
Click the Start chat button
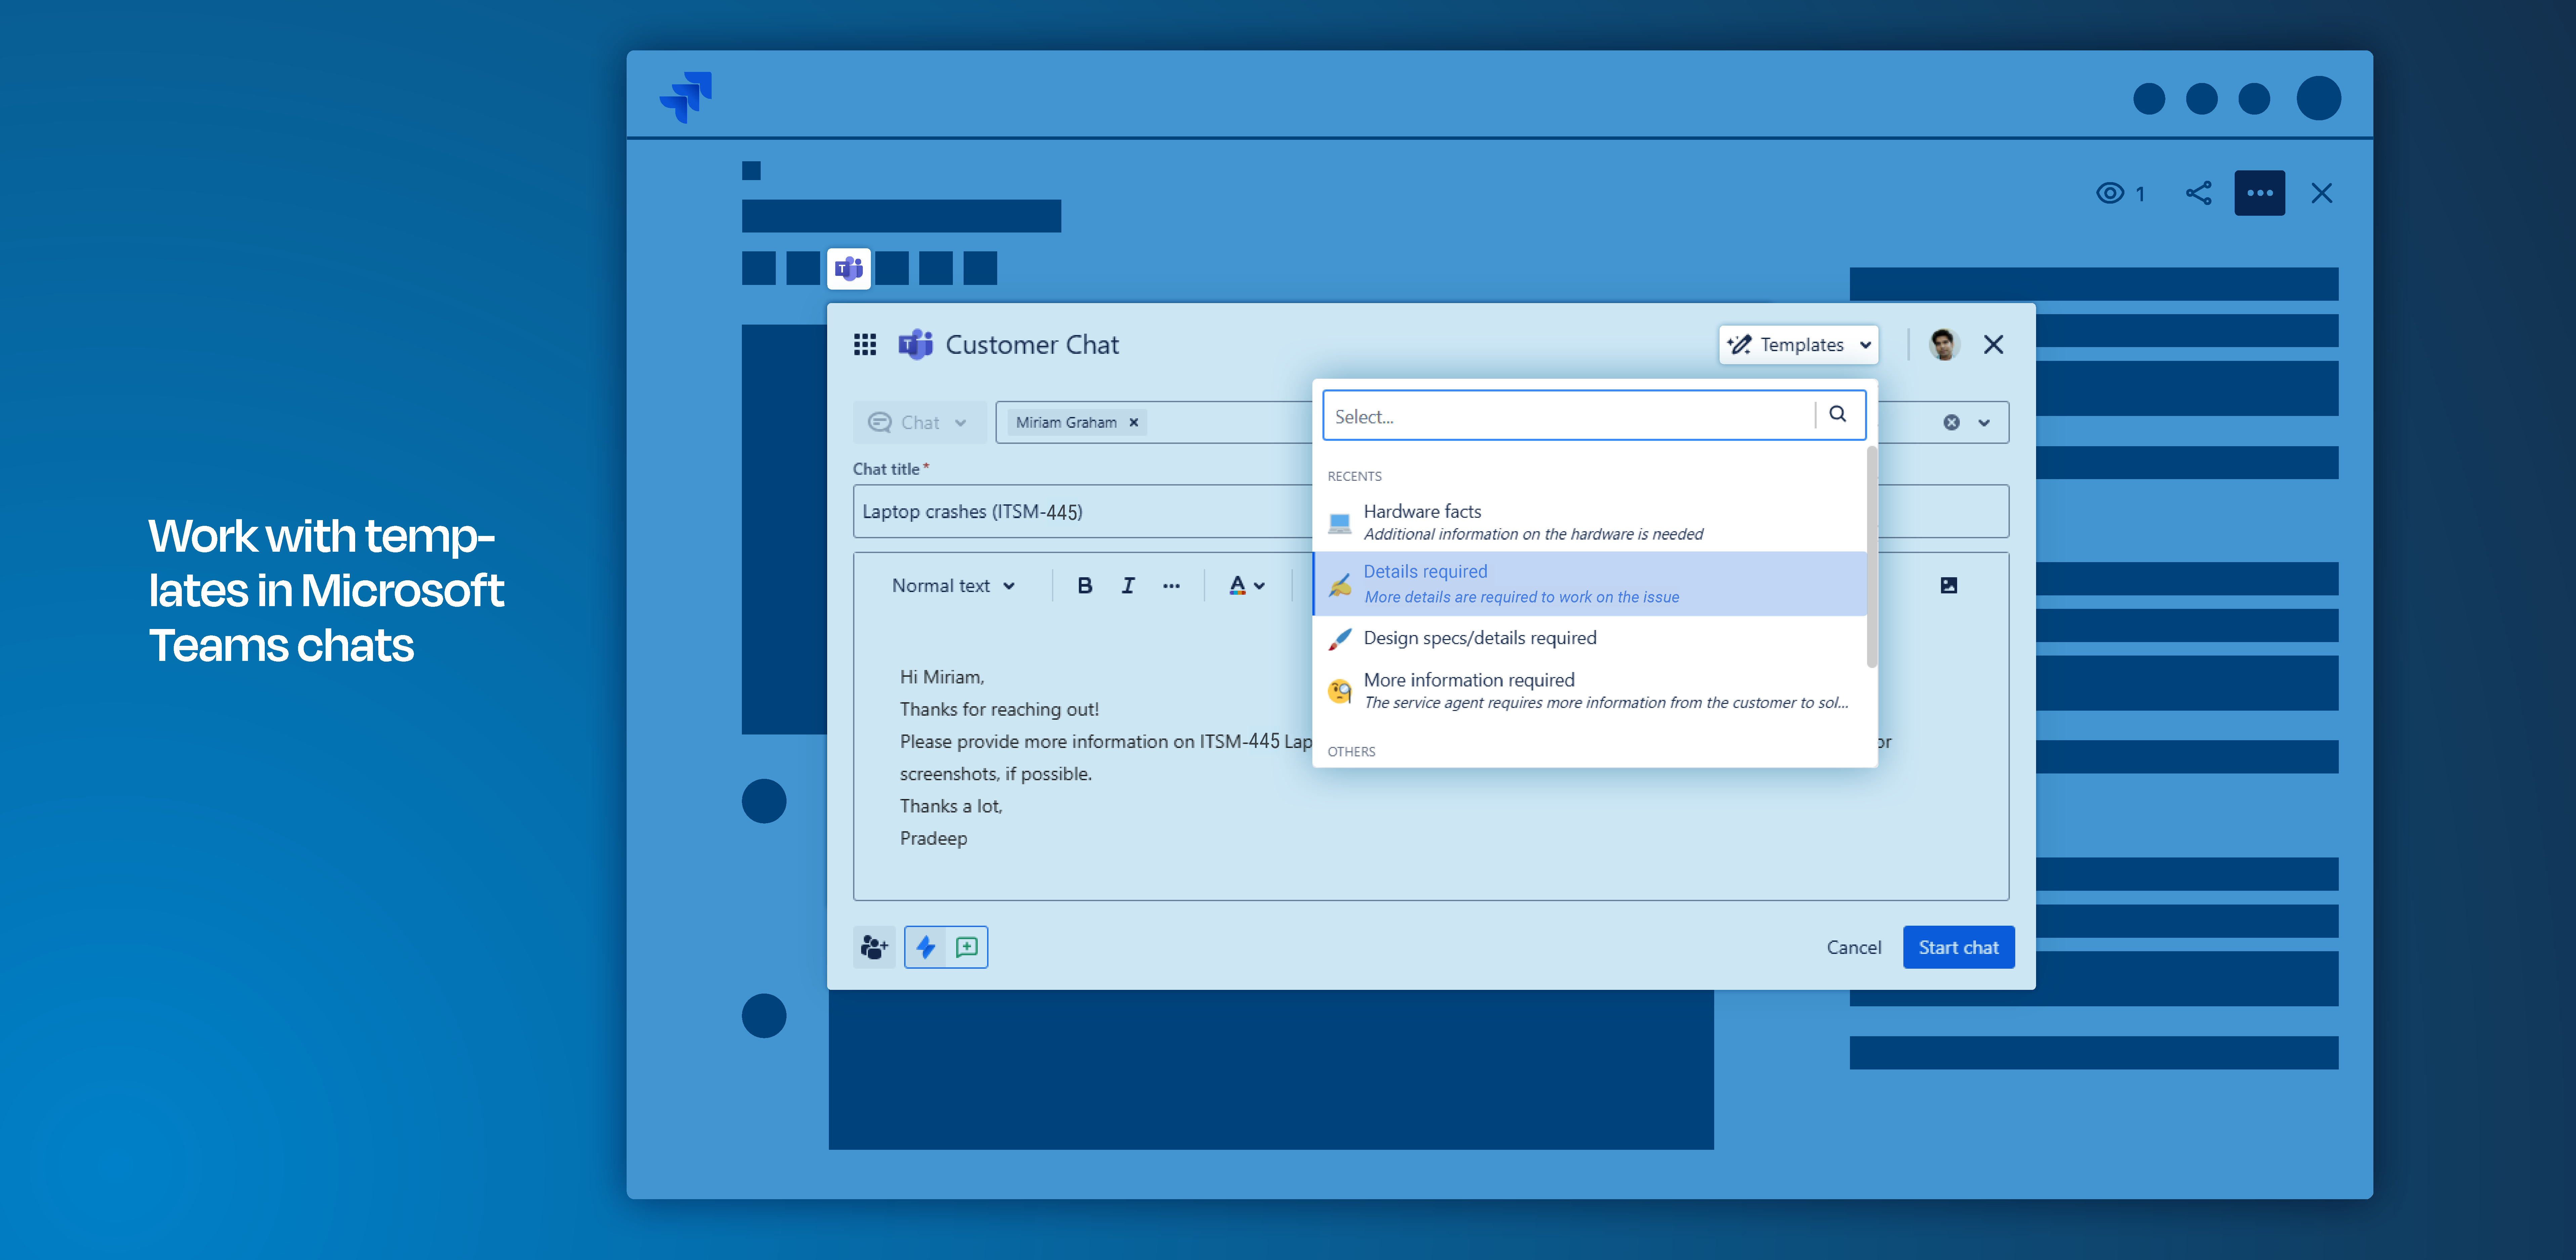1958,947
